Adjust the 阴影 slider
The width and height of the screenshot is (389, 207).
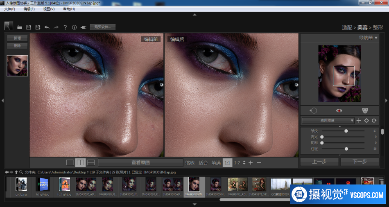point(322,143)
